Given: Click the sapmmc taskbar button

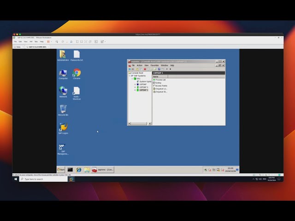Looking at the screenshot, I should point(102,170).
